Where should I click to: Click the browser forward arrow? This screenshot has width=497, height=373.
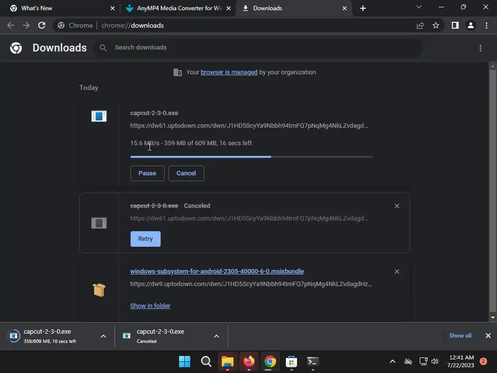[x=26, y=25]
